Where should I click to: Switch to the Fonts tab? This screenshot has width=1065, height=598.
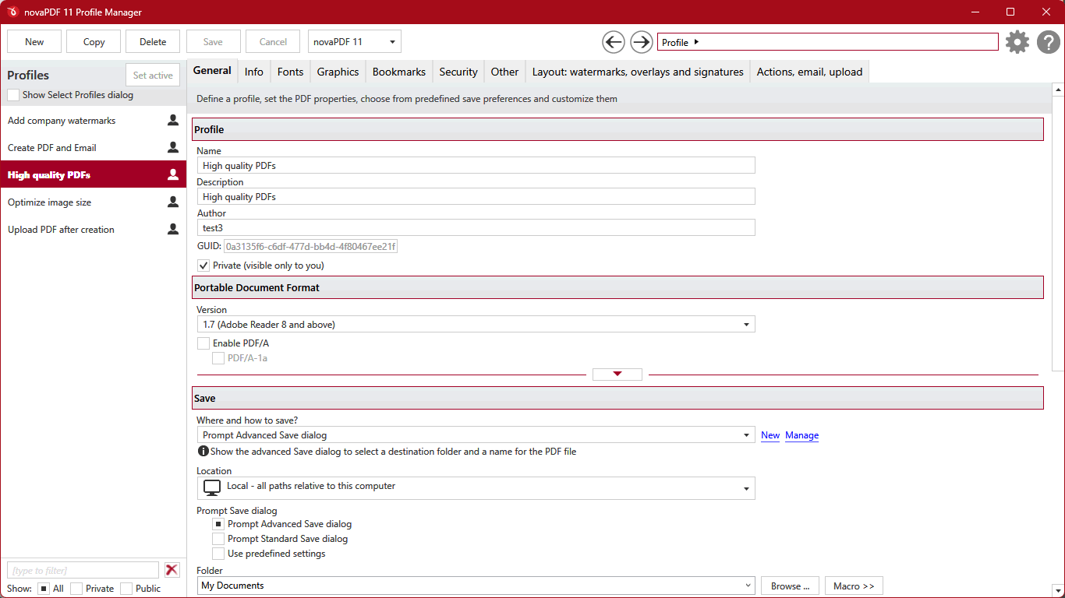(x=290, y=72)
